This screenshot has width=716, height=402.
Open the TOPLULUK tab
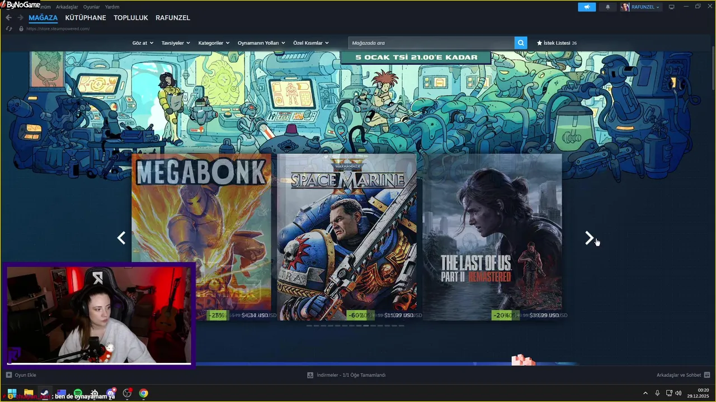[x=131, y=18]
